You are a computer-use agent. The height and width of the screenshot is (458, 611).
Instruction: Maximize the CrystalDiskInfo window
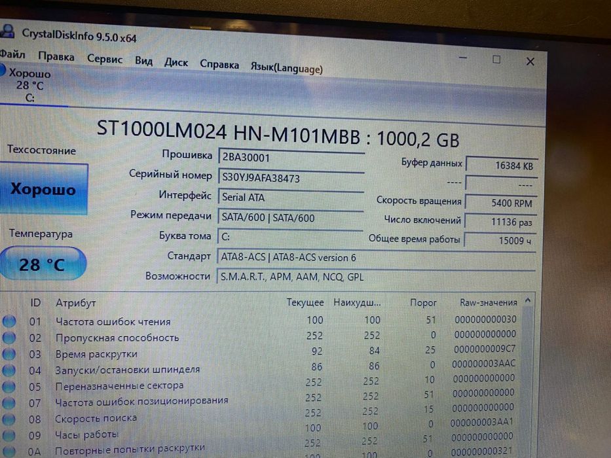[x=496, y=60]
